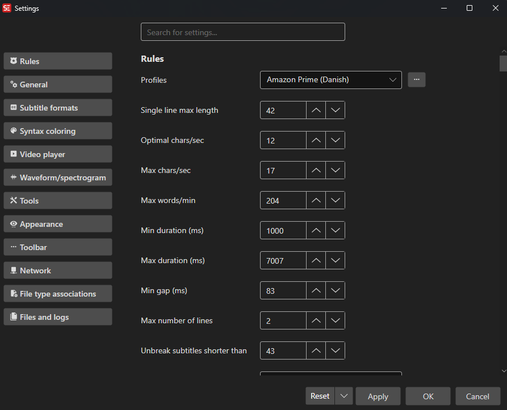
Task: Open Syntax coloring settings
Action: [58, 131]
